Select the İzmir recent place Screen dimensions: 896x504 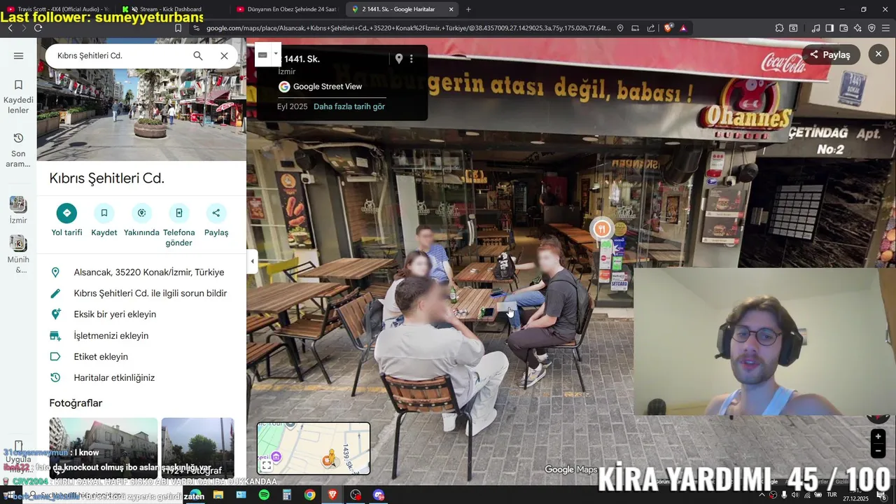coord(18,209)
